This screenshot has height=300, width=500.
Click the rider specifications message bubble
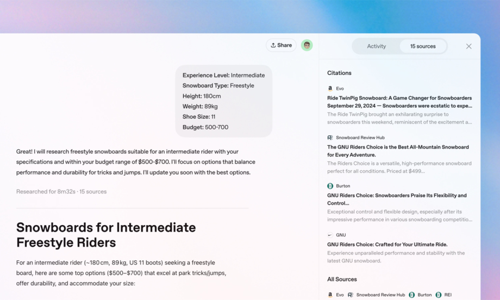223,101
